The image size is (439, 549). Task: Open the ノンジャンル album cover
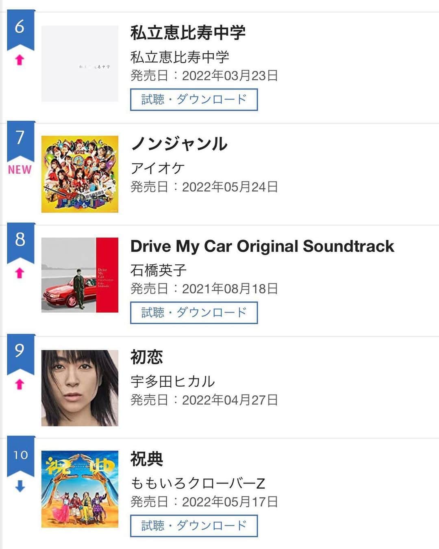coord(80,174)
